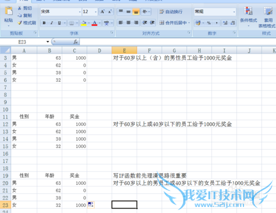This screenshot has height=213, width=276.
Task: Click the Cut (剪切) button
Action: 25,8
